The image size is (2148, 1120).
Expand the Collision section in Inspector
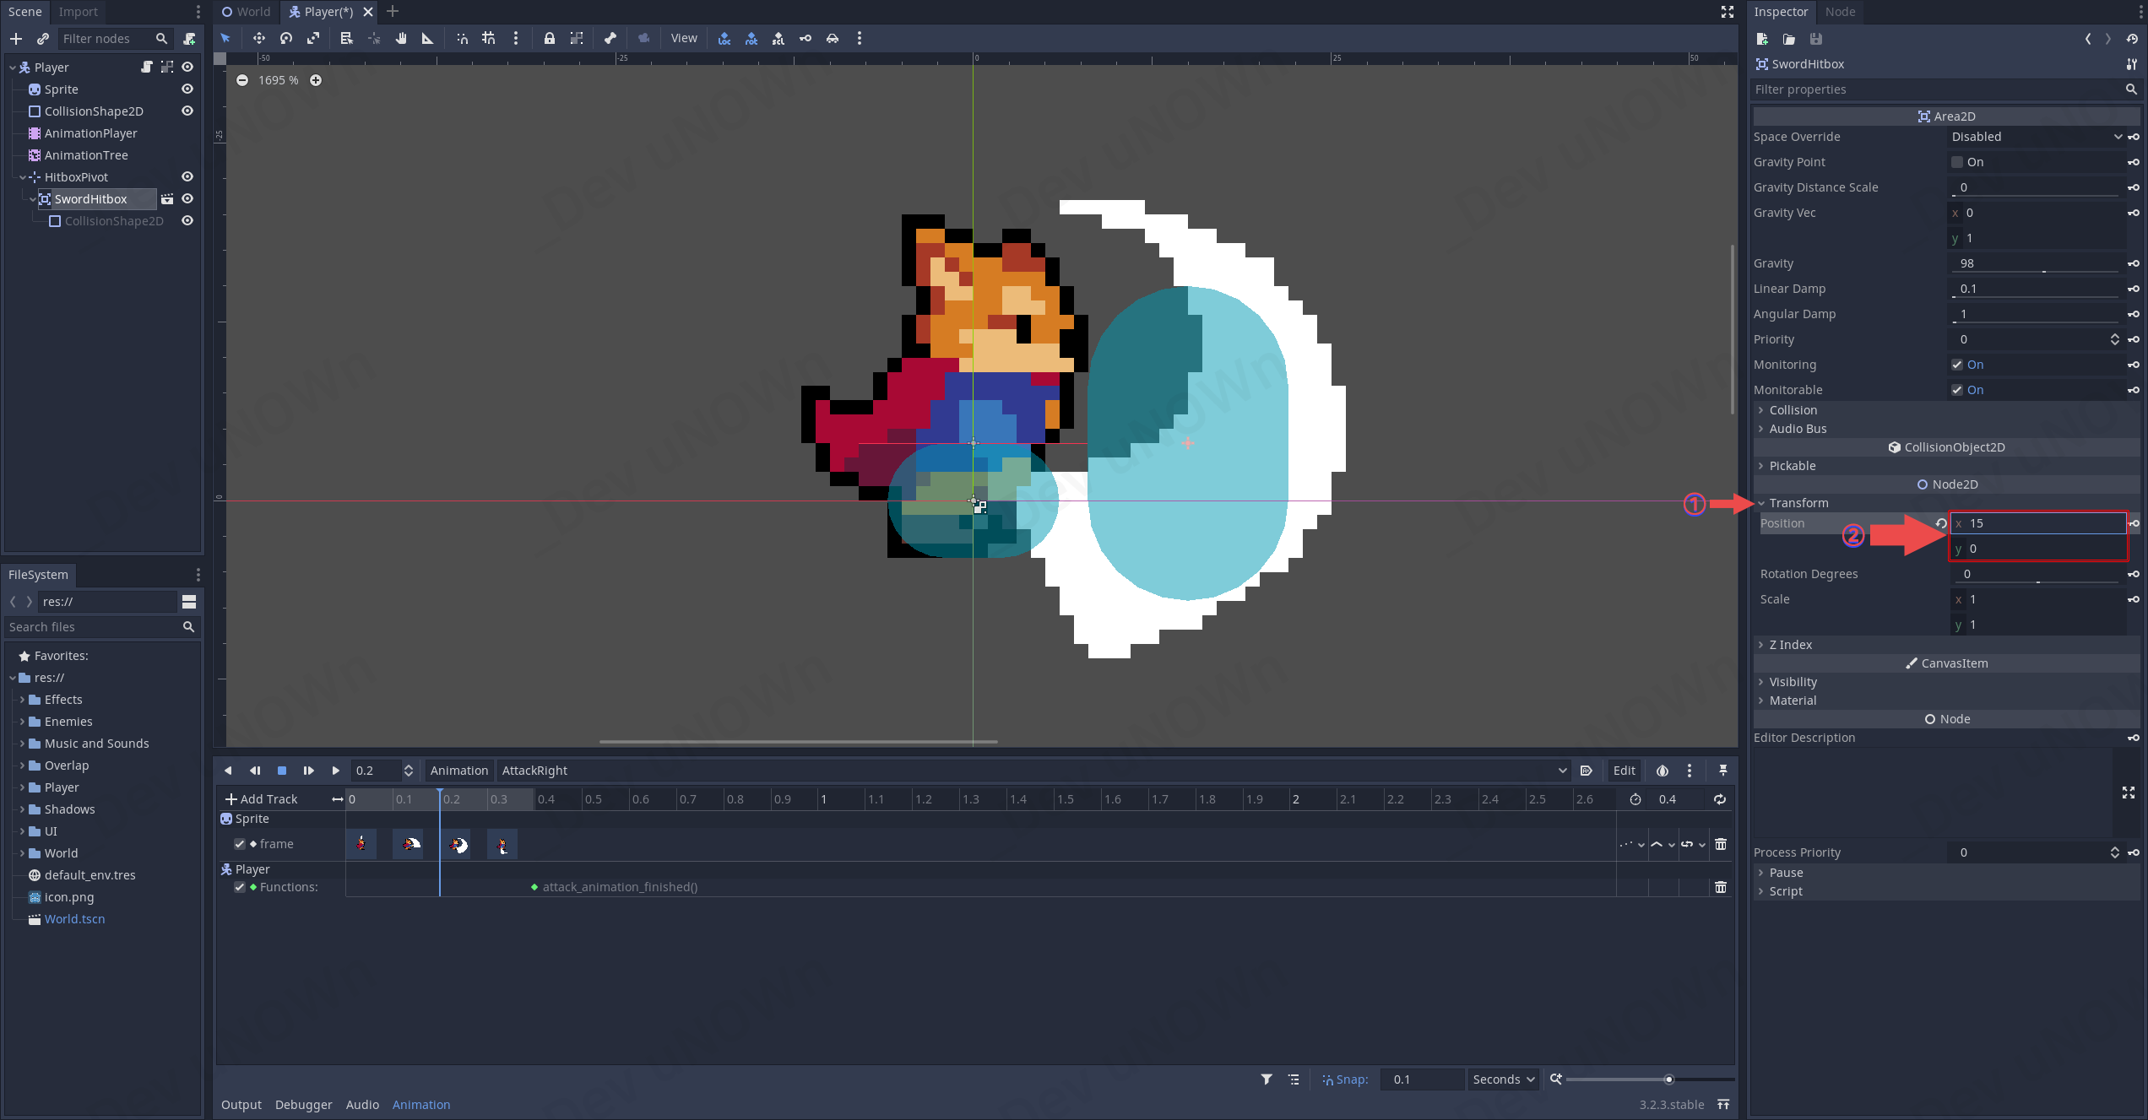click(x=1793, y=410)
